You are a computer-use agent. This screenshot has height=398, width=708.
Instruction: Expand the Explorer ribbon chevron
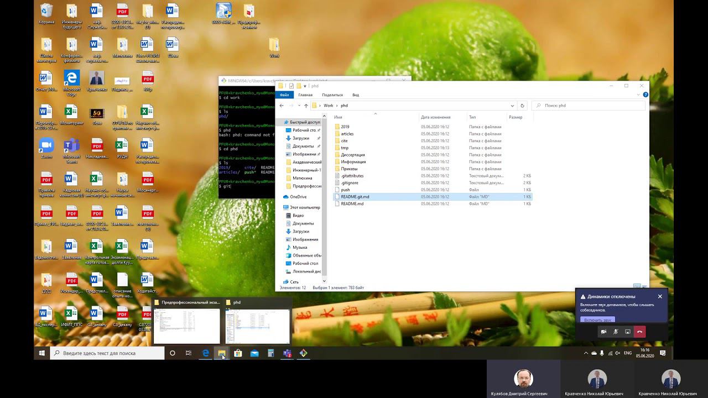pyautogui.click(x=638, y=95)
